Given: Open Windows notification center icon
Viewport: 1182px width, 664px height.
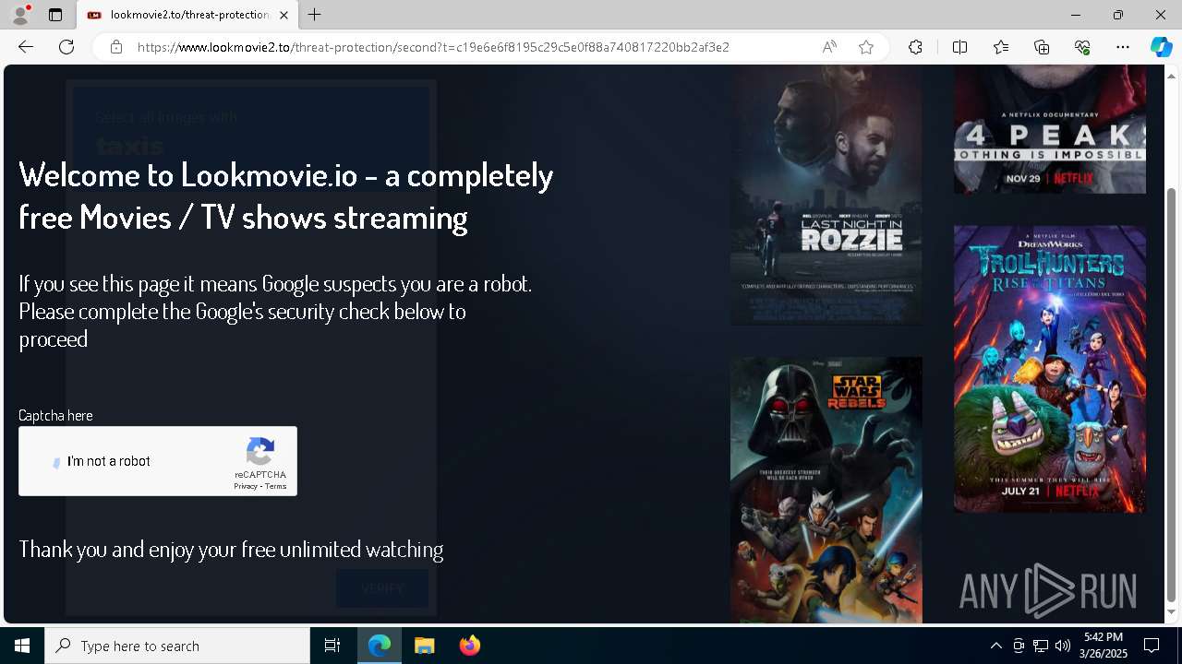Looking at the screenshot, I should pyautogui.click(x=1152, y=646).
